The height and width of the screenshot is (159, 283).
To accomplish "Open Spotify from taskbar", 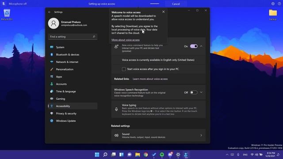I will coord(162,155).
